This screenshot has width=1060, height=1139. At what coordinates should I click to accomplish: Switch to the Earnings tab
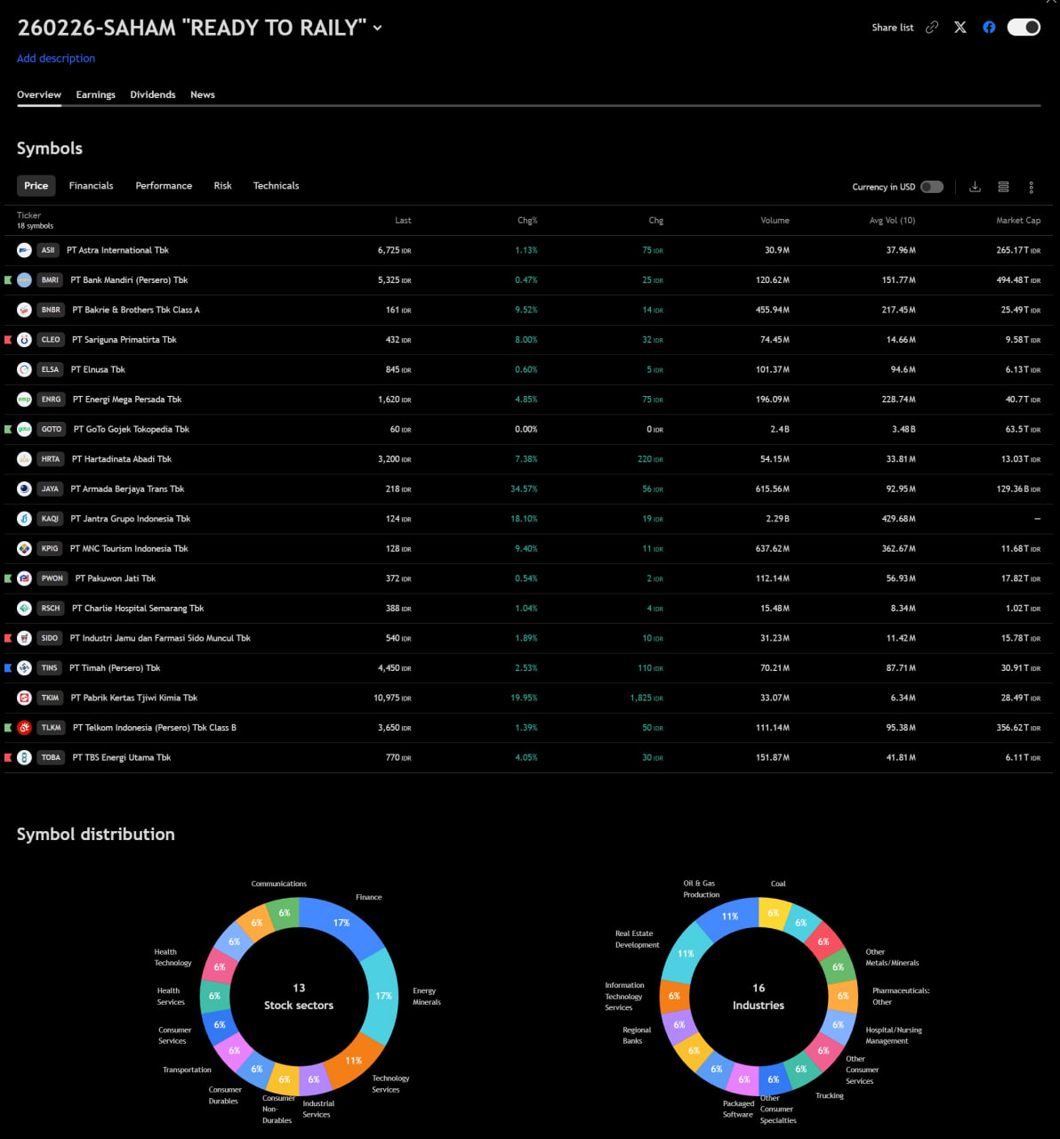point(96,94)
